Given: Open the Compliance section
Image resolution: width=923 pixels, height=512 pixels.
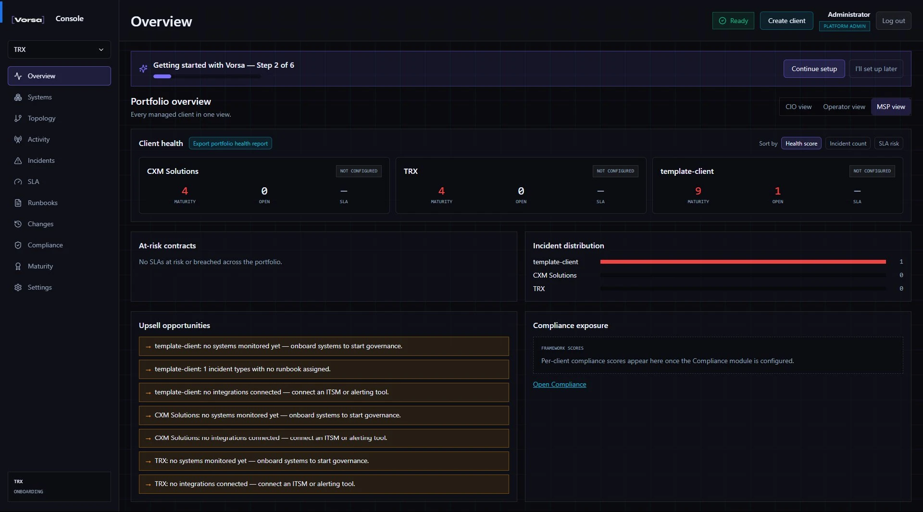Looking at the screenshot, I should tap(59, 245).
